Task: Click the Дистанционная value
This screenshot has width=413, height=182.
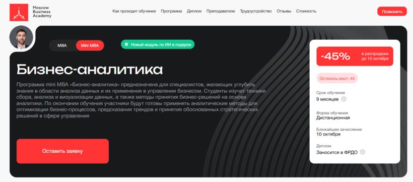Action: tap(333, 118)
